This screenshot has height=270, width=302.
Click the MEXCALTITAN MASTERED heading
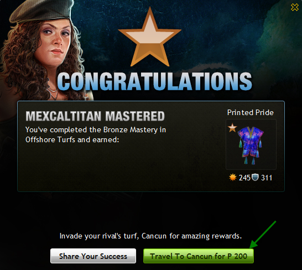point(95,116)
